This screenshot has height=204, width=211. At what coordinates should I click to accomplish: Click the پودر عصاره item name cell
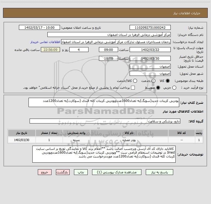click(x=129, y=140)
